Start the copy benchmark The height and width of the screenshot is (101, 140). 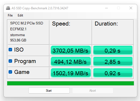49,91
